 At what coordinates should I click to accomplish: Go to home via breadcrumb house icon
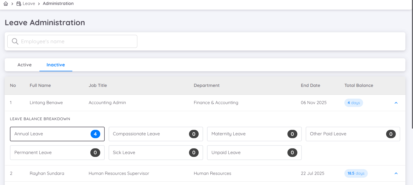click(6, 4)
